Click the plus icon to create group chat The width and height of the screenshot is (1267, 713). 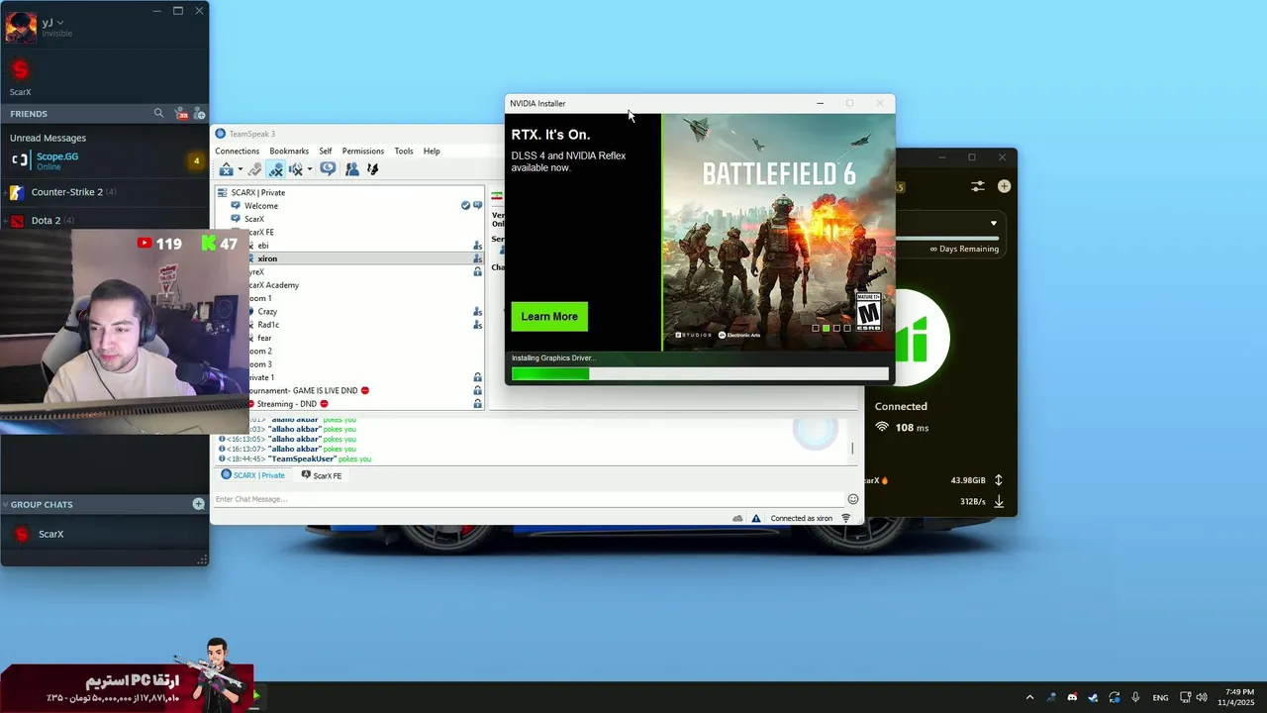click(198, 504)
